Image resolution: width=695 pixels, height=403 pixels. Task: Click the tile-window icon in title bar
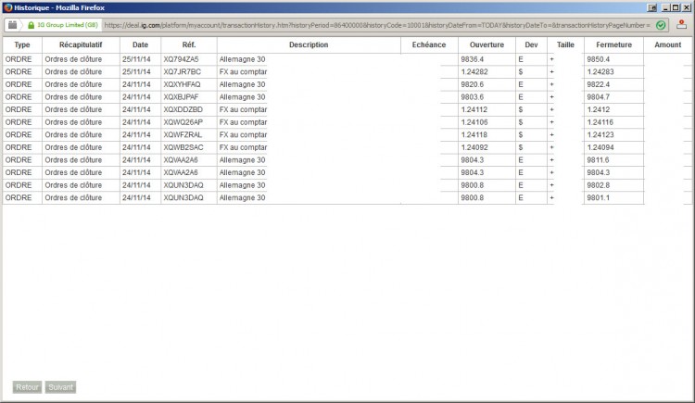point(652,7)
